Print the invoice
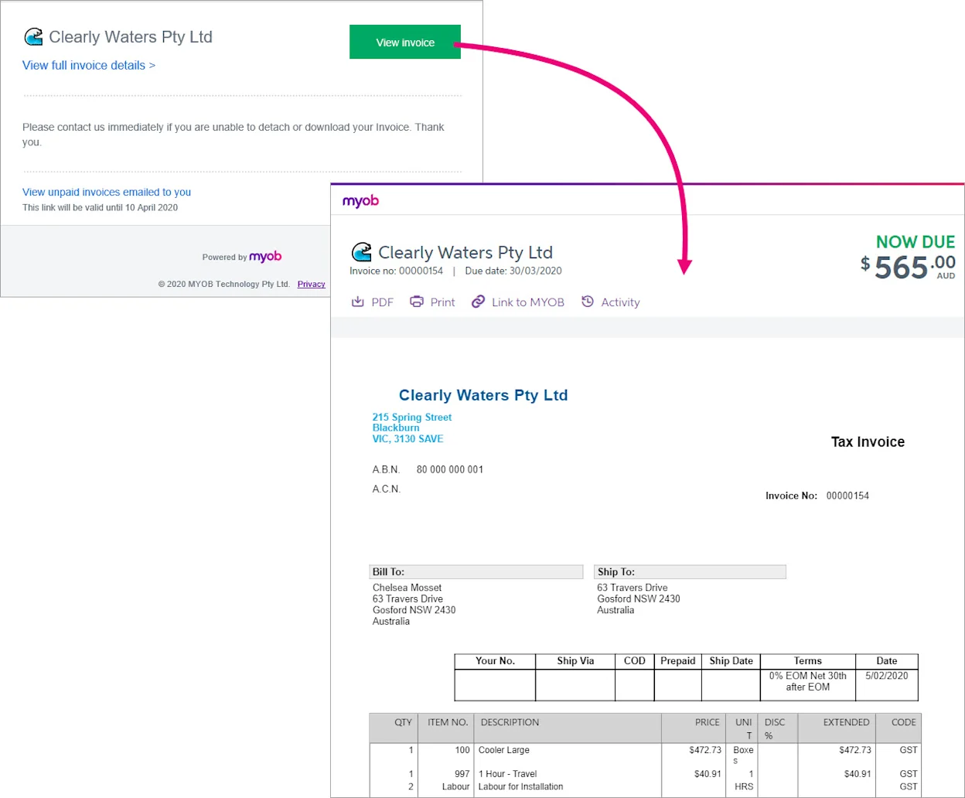The width and height of the screenshot is (965, 798). (x=431, y=302)
